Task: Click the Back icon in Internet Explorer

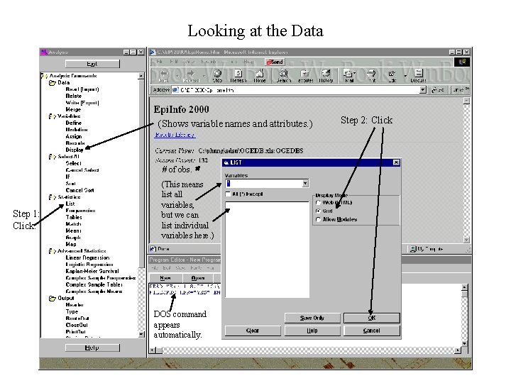Action: (164, 76)
